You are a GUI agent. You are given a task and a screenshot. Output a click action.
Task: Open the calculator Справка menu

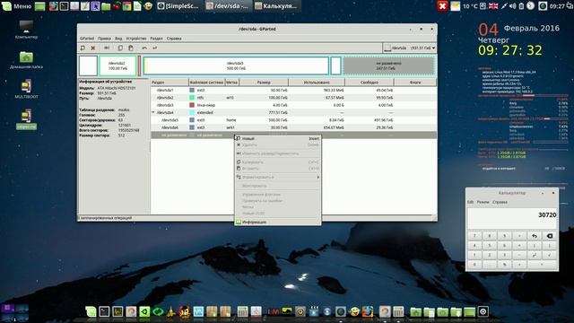click(500, 202)
